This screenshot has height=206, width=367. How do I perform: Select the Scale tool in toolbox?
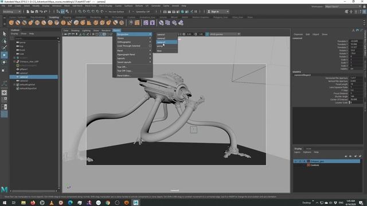tap(3, 70)
